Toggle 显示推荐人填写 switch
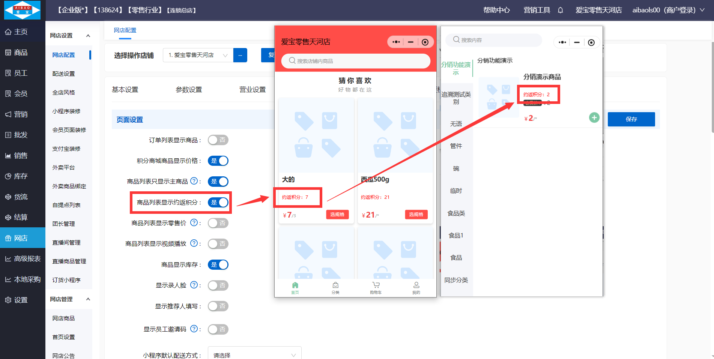Image resolution: width=714 pixels, height=359 pixels. pos(218,306)
